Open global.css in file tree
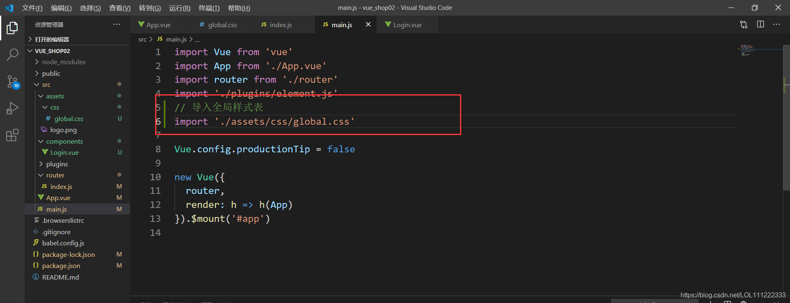Viewport: 790px width, 303px height. tap(77, 119)
